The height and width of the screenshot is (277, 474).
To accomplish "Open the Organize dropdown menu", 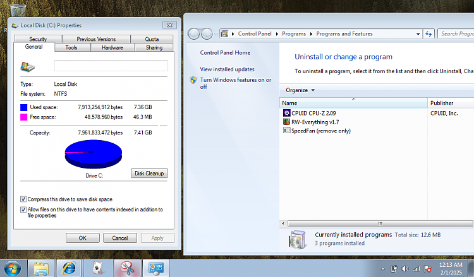I will click(x=300, y=90).
